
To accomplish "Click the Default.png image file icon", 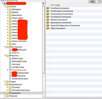I will coord(10,59).
